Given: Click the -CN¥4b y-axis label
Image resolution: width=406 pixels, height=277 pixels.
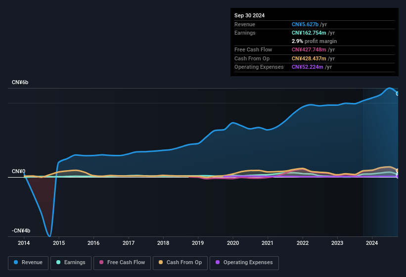Looking at the screenshot, I should pos(20,231).
